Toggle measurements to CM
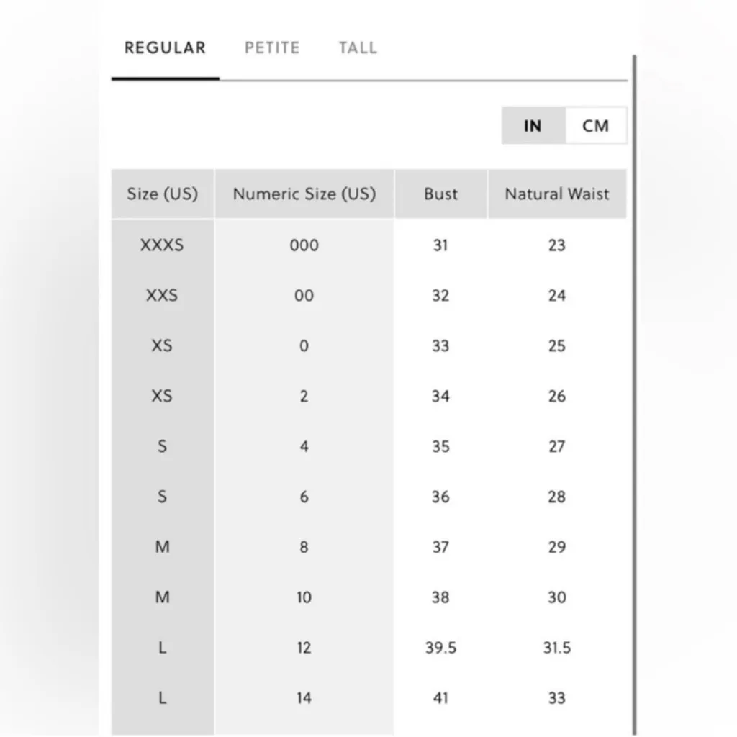The image size is (737, 737). [595, 126]
